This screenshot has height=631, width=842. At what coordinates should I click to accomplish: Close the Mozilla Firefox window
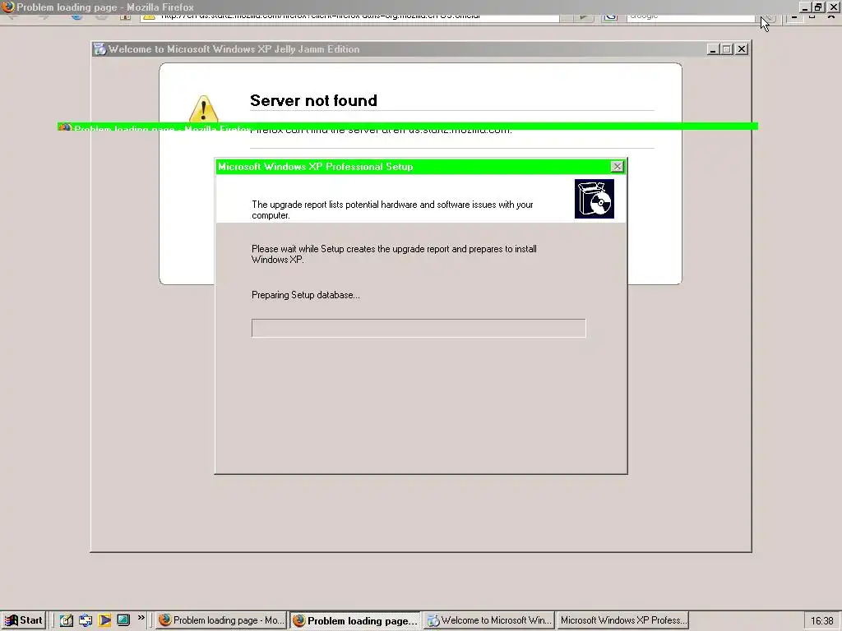coord(833,7)
